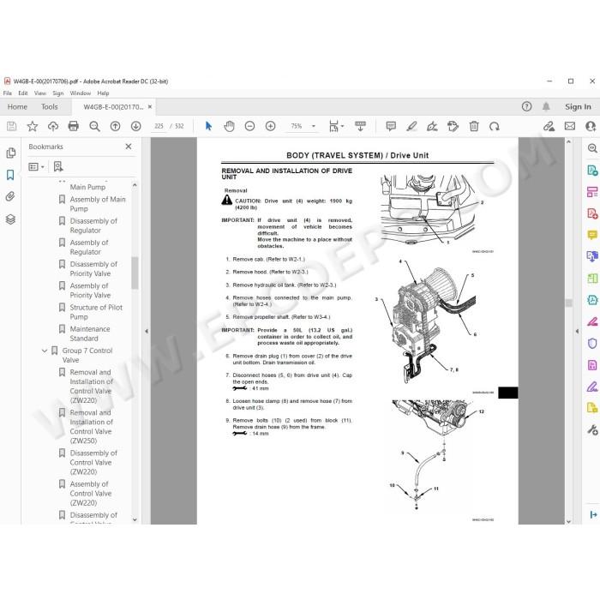
Task: Collapse the Group 7 Control Valve bookmark
Action: [x=45, y=351]
